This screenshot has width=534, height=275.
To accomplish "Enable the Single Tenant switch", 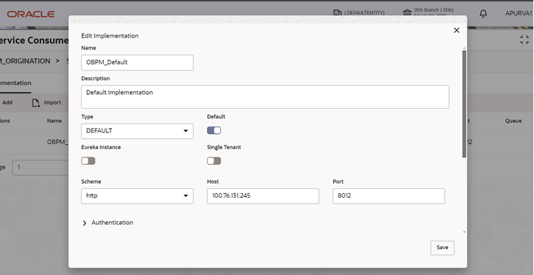I will coord(214,161).
